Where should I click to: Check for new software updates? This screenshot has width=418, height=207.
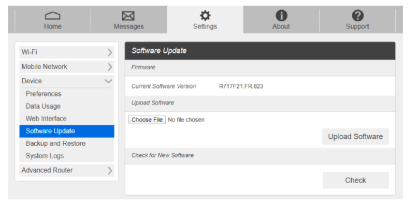355,180
